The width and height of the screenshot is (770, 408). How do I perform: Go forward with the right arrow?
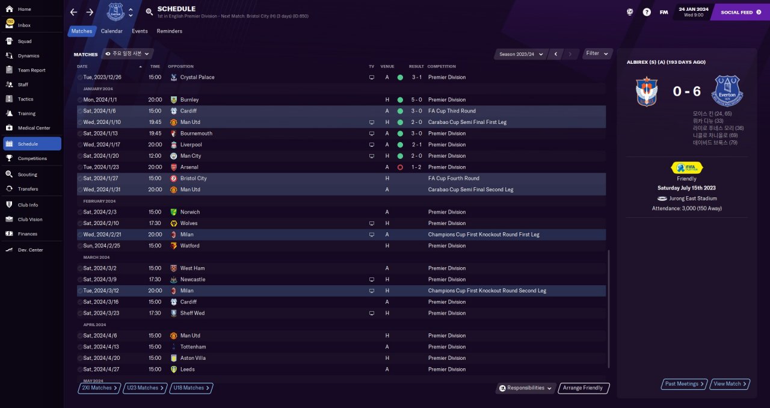pos(90,12)
